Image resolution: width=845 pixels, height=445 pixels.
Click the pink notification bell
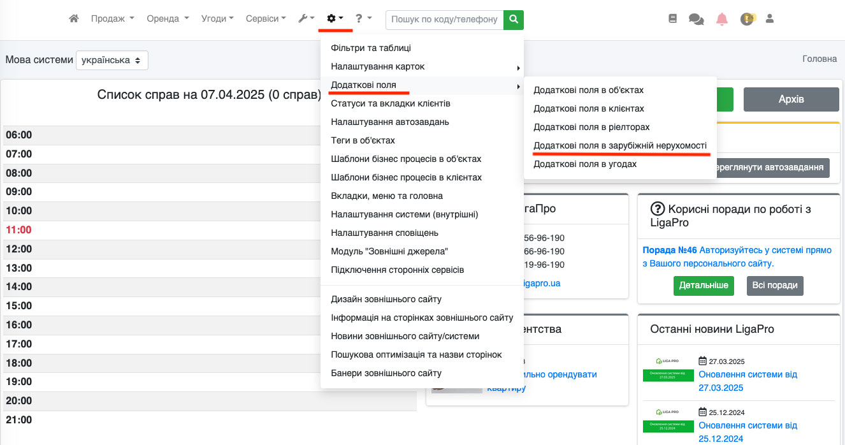721,19
